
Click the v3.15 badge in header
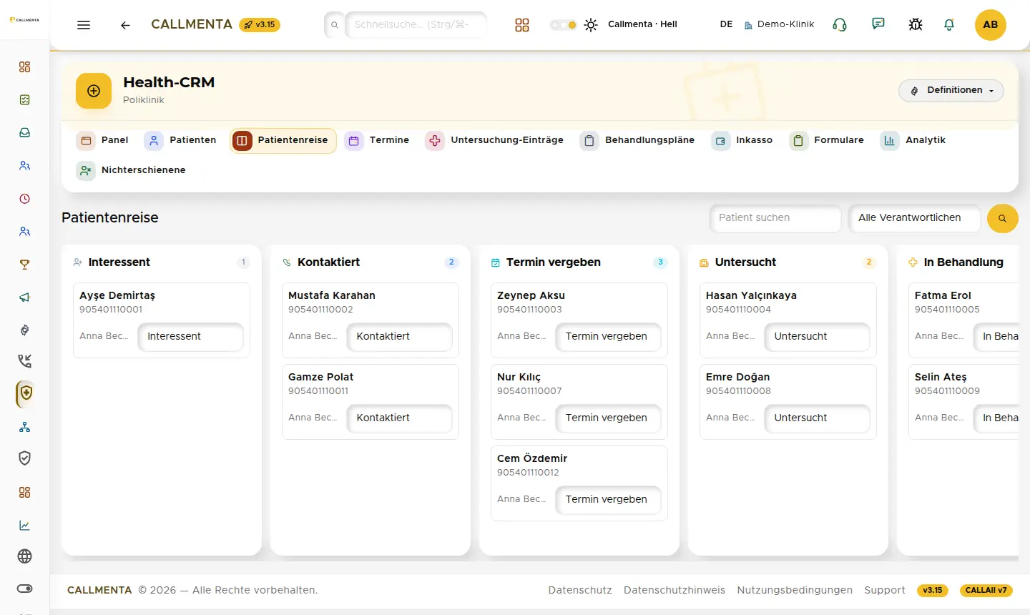[x=260, y=25]
